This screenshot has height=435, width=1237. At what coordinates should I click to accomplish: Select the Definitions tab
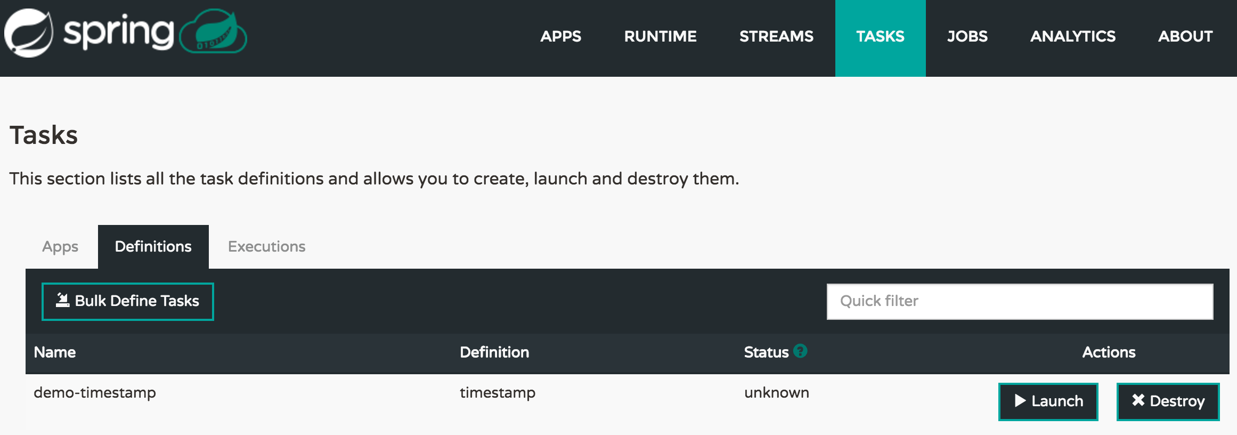[153, 247]
